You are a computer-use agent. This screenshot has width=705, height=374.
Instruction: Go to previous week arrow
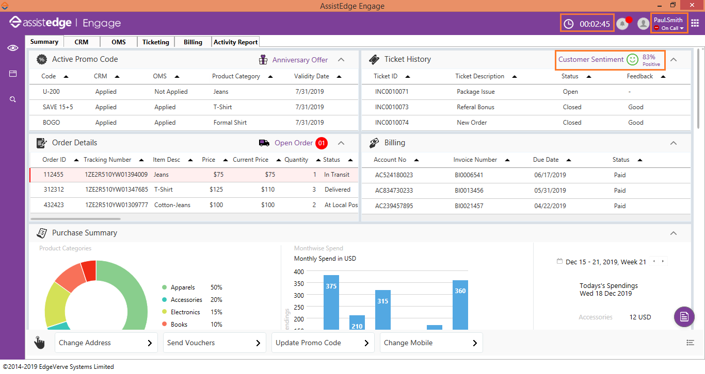click(654, 261)
